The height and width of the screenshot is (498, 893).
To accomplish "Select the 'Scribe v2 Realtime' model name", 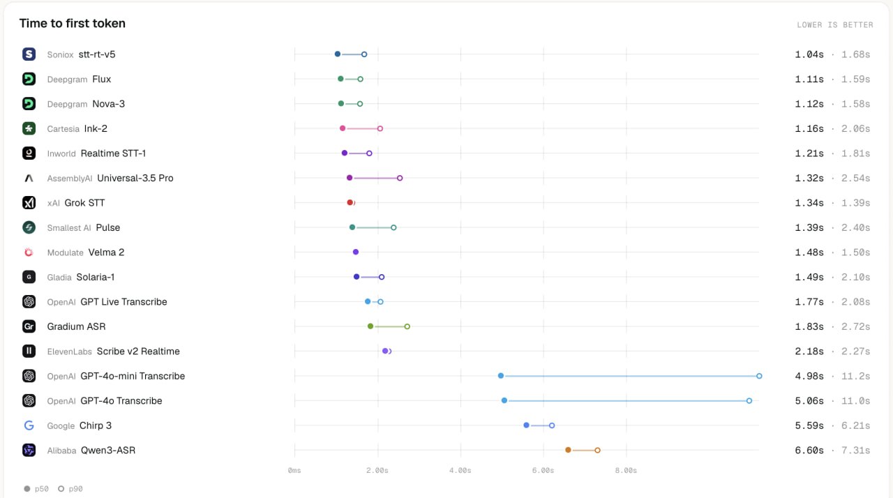I will 138,352.
